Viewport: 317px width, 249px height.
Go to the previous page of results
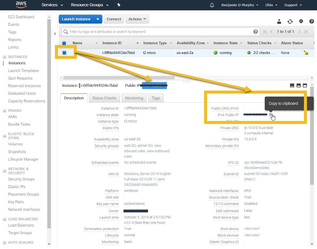tap(272, 32)
